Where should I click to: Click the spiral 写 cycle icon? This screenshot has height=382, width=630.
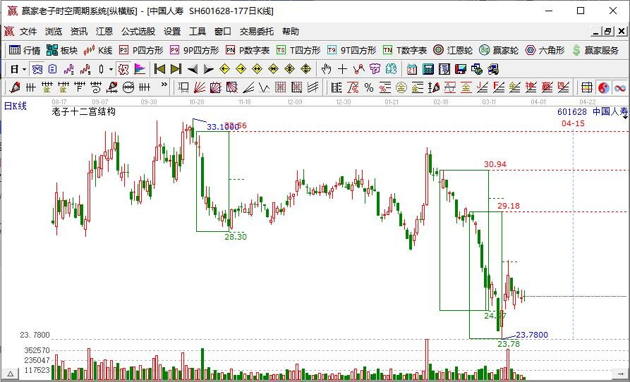coord(96,87)
